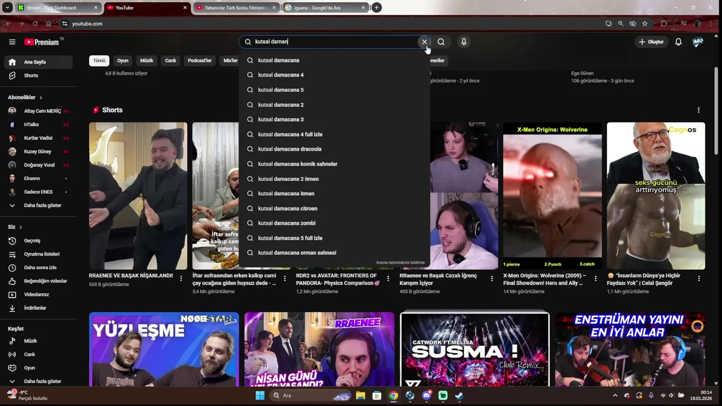This screenshot has width=722, height=406.
Task: Open Geçmiş history page
Action: tap(38, 241)
